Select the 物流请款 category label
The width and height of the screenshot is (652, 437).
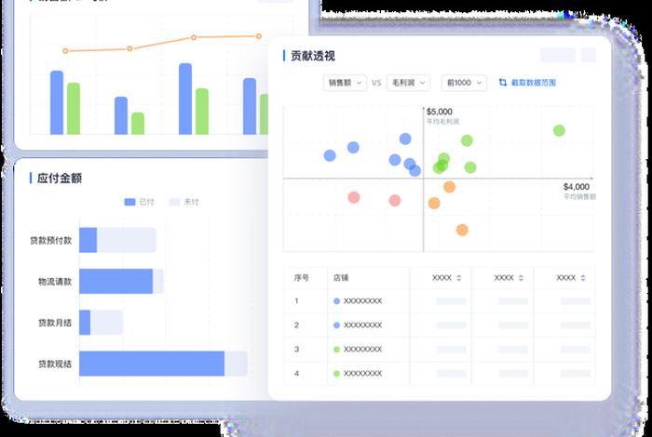(x=55, y=282)
